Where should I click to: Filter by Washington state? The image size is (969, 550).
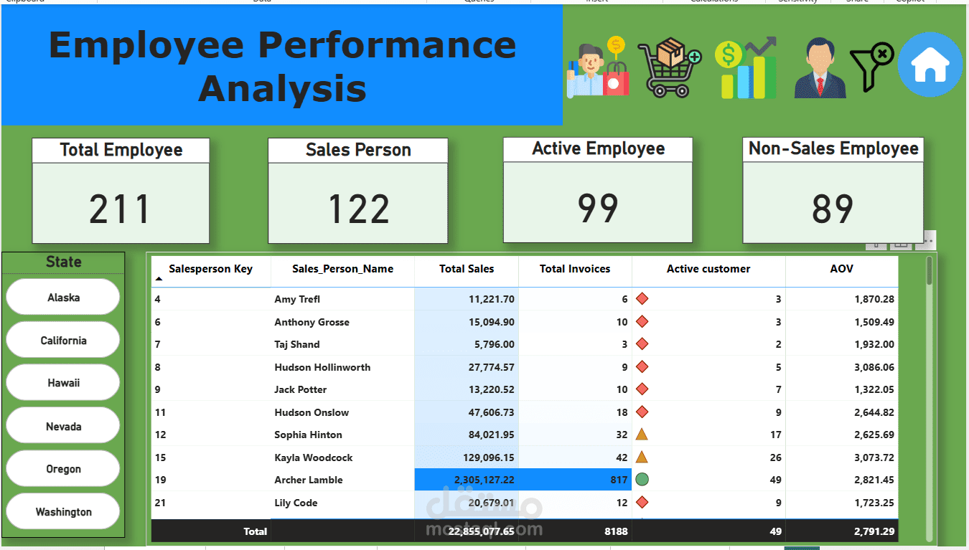tap(63, 511)
